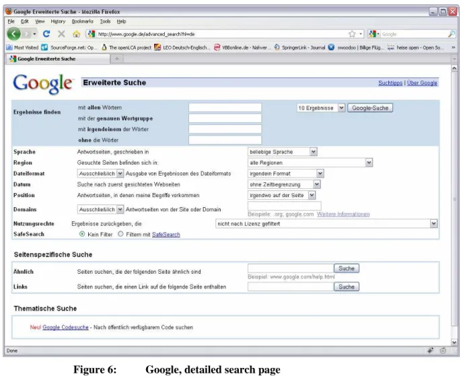Viewport: 461px width, 382px height.
Task: Click the ohne die Wörter input field
Action: point(225,140)
